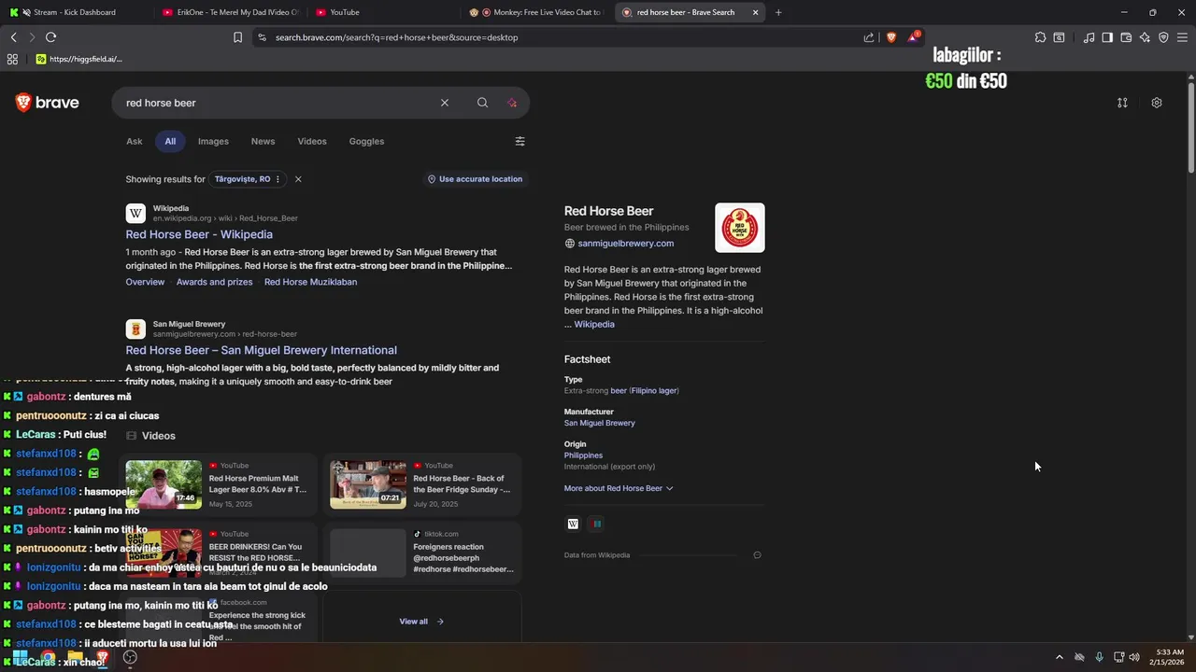Dismiss the location notice with the X
This screenshot has height=672, width=1196.
tap(298, 179)
